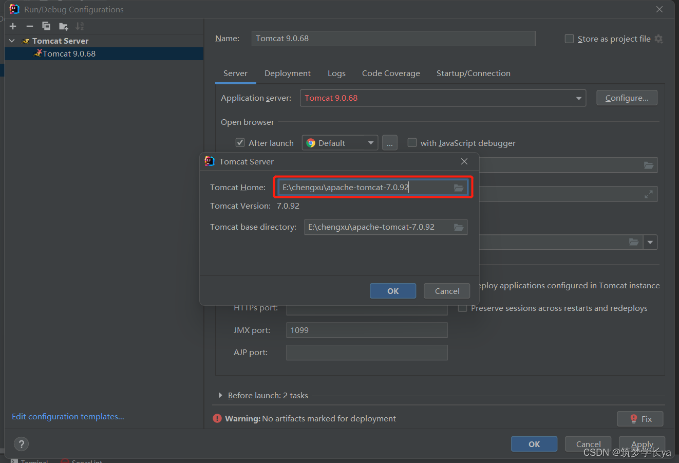Open Startup/Connection tab

tap(474, 73)
